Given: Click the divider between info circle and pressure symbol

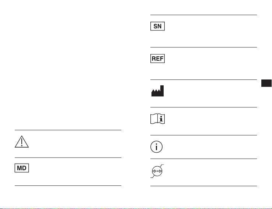Looking at the screenshot, I should [203, 159].
